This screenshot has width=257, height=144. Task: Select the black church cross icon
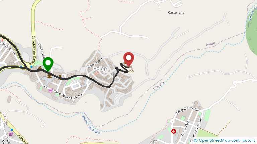(x=113, y=74)
